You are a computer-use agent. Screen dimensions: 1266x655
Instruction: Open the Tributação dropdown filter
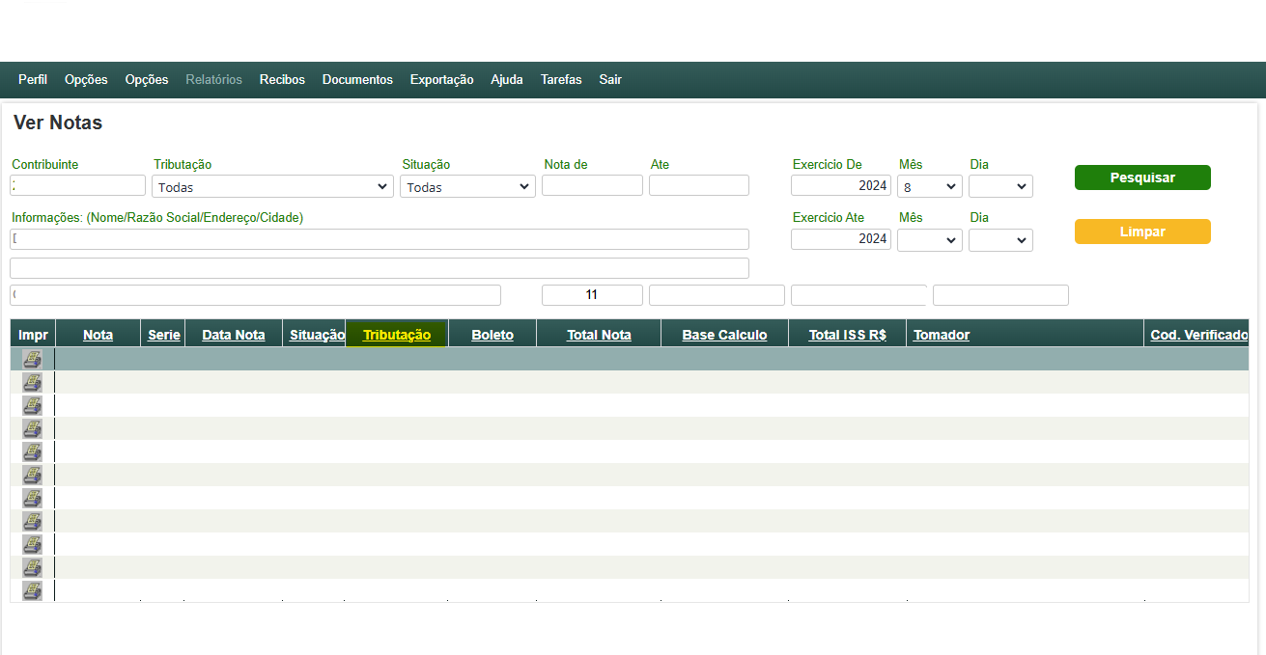coord(272,186)
